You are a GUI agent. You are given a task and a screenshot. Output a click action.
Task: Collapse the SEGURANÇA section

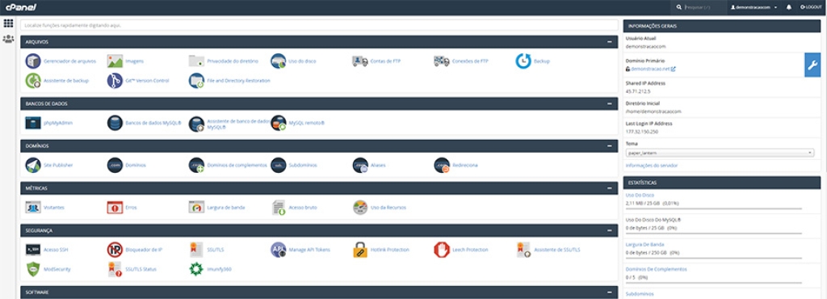point(610,230)
